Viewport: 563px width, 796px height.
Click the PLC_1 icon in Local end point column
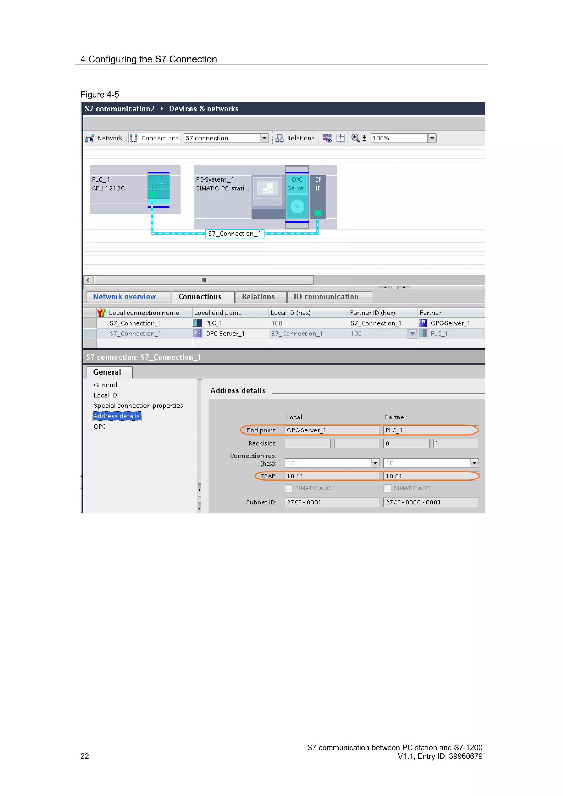[197, 323]
